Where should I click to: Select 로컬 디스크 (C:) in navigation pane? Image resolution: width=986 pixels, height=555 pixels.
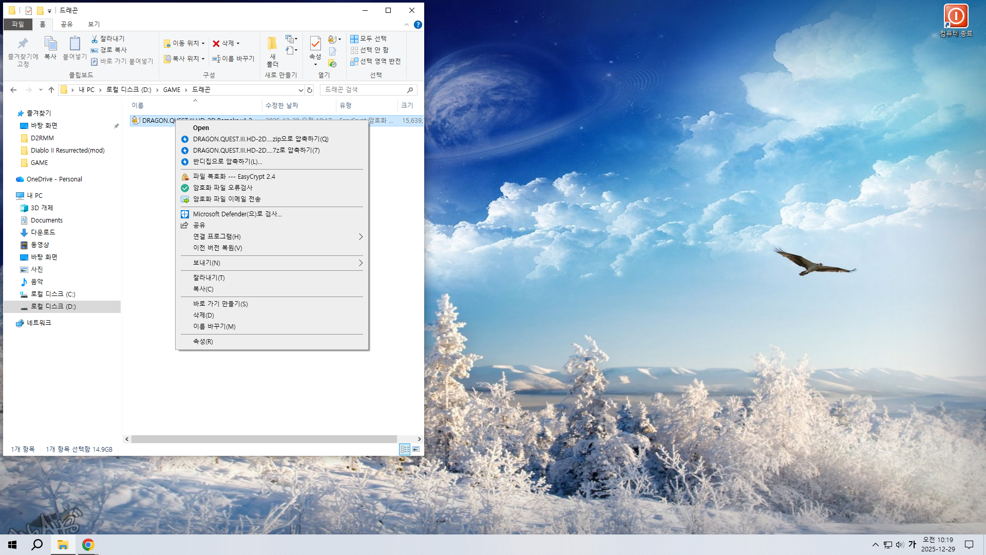tap(53, 294)
